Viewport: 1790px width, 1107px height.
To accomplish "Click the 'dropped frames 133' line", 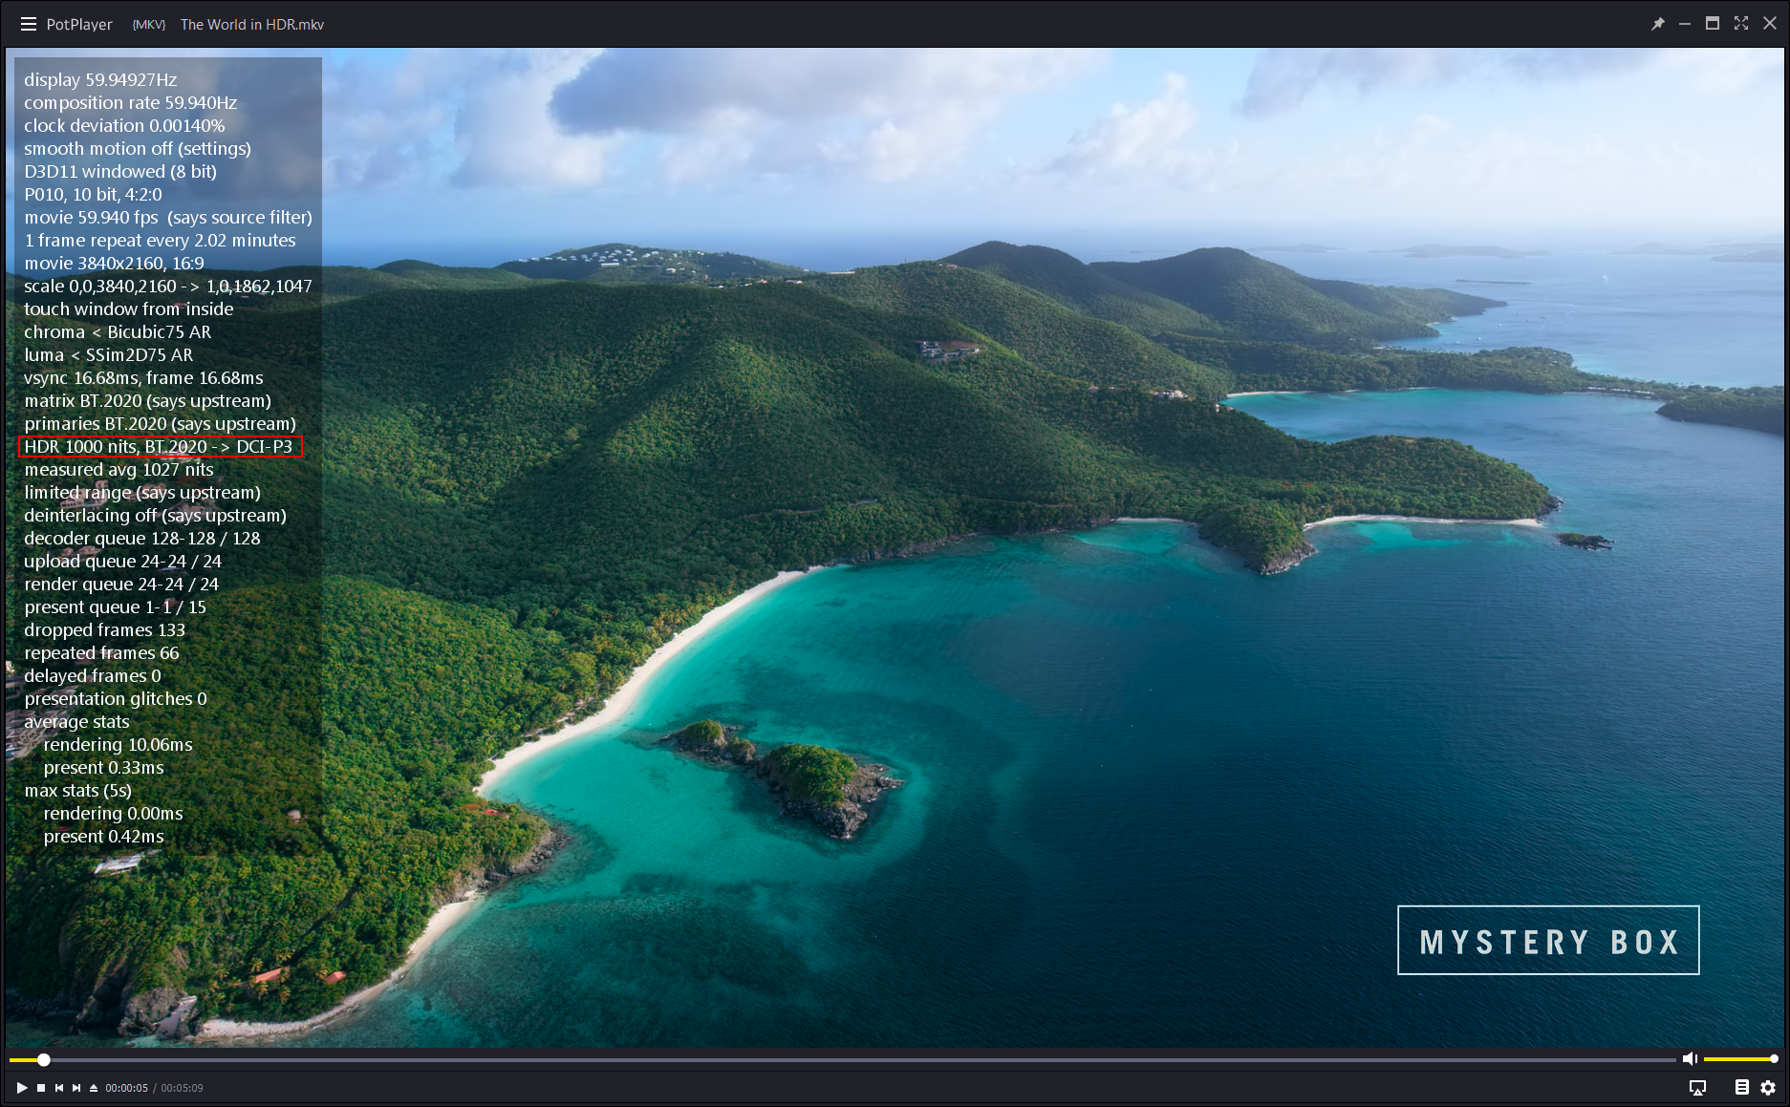I will (105, 630).
